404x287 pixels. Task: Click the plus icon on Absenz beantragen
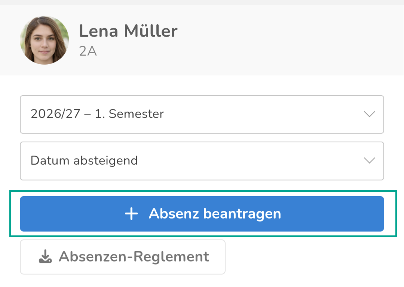[x=131, y=214]
